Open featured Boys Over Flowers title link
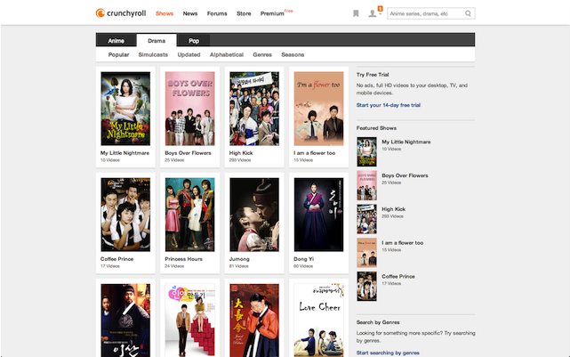The image size is (570, 357). click(405, 175)
